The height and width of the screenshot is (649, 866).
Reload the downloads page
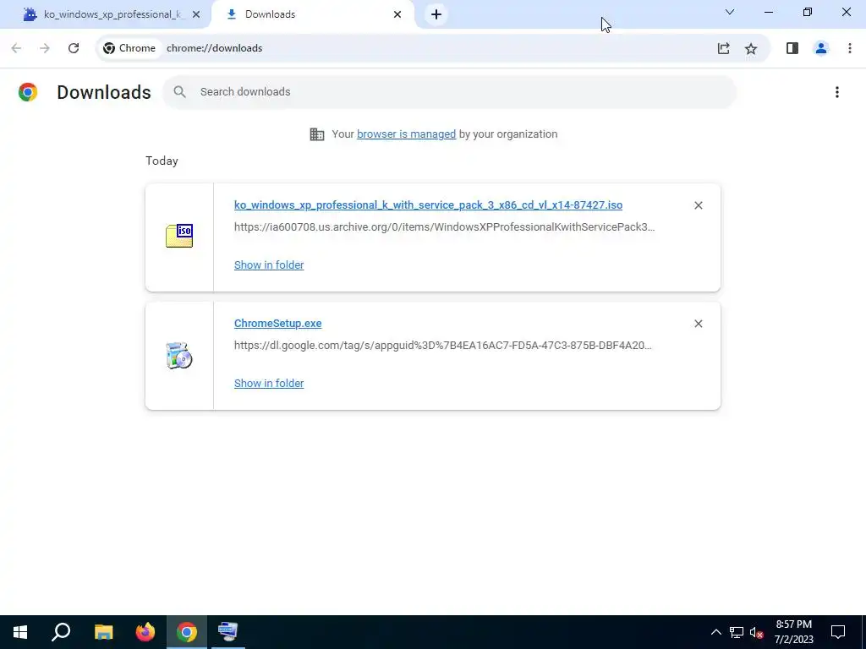(74, 48)
